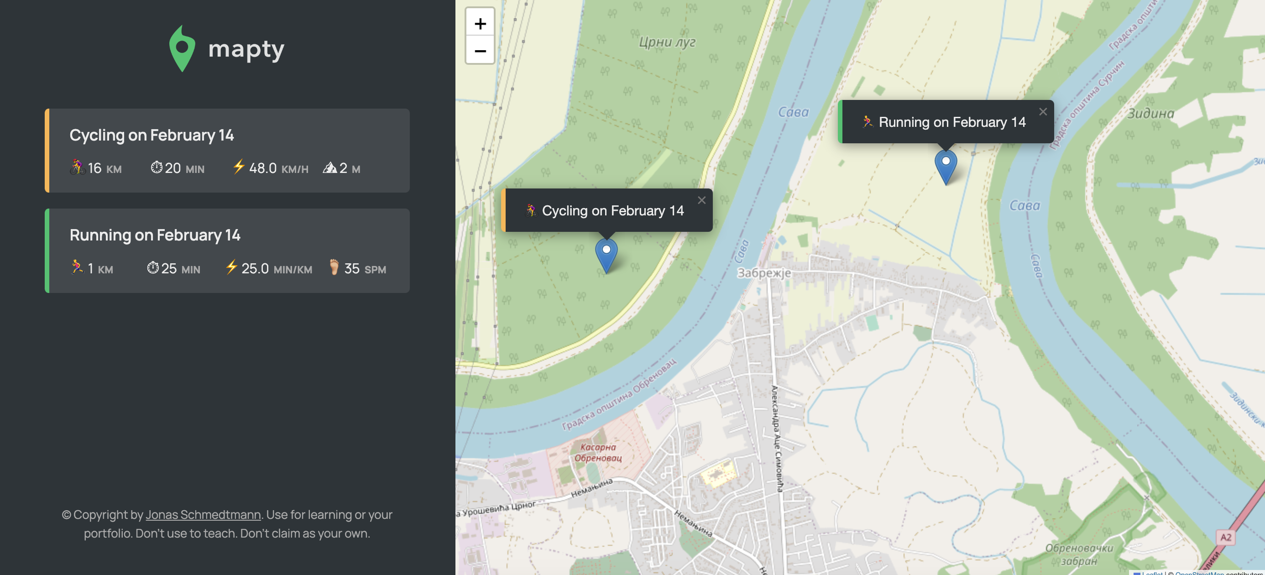Click the foot icon next to 35 SPM
This screenshot has width=1265, height=575.
[x=334, y=267]
